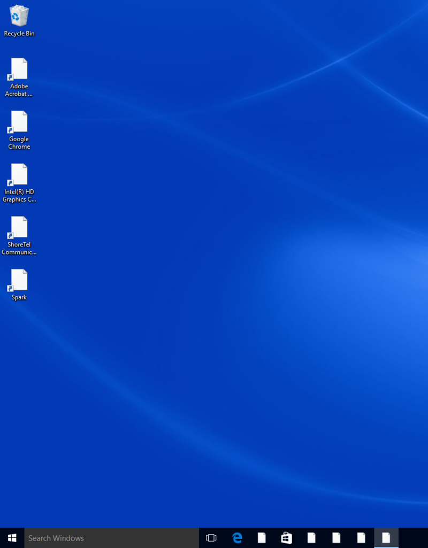Click the second-to-last taskbar document icon
Image resolution: width=428 pixels, height=548 pixels.
(x=361, y=538)
